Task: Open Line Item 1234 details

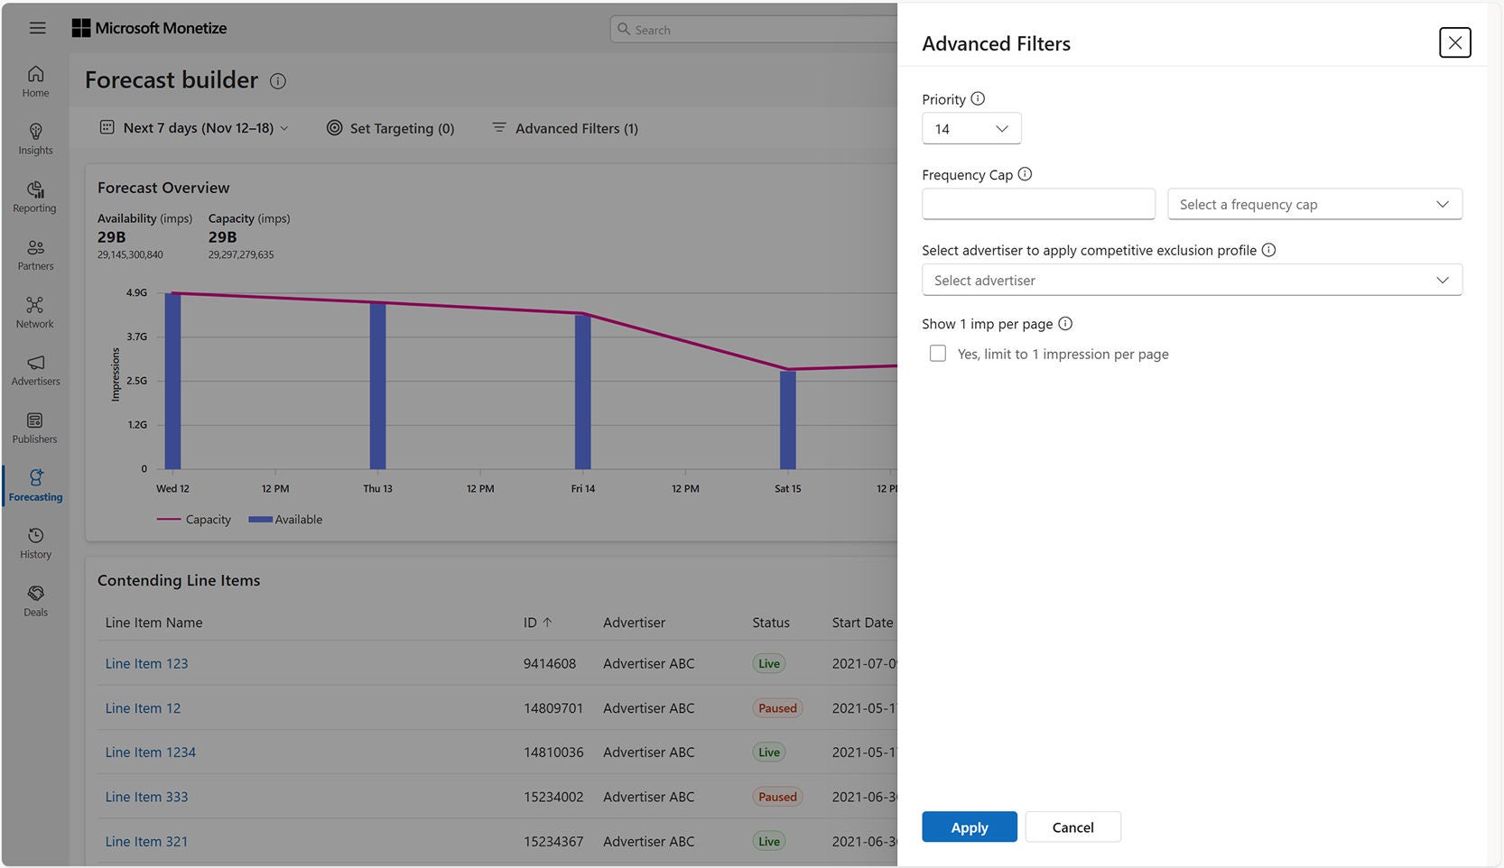Action: pyautogui.click(x=150, y=752)
